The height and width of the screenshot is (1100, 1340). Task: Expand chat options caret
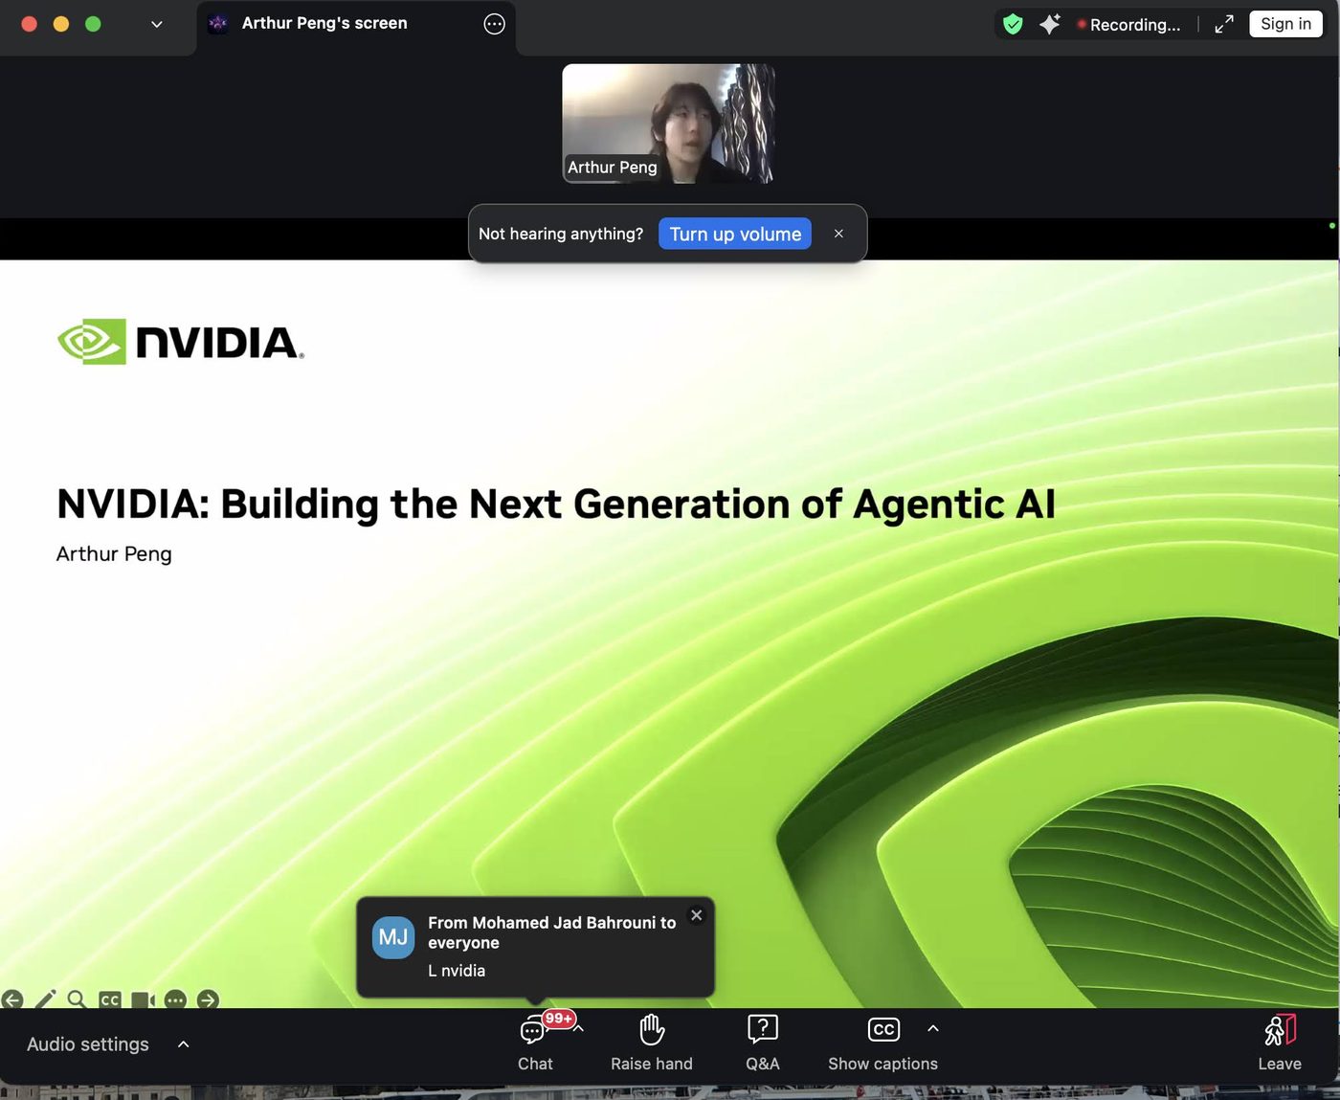[x=579, y=1028]
